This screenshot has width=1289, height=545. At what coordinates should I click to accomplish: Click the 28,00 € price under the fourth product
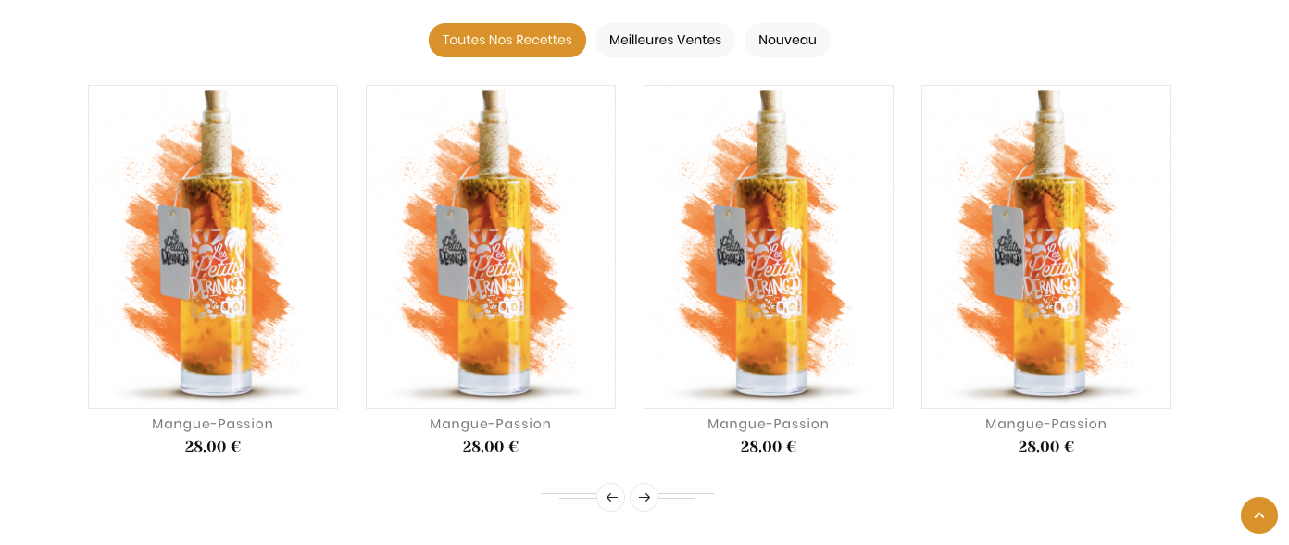click(1046, 446)
